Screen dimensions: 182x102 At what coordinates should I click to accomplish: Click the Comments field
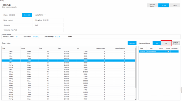(x=17, y=25)
